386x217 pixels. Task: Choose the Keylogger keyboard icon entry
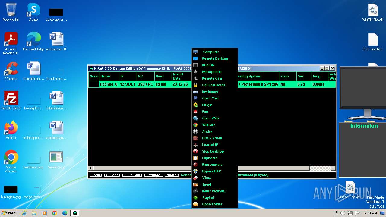(215, 92)
